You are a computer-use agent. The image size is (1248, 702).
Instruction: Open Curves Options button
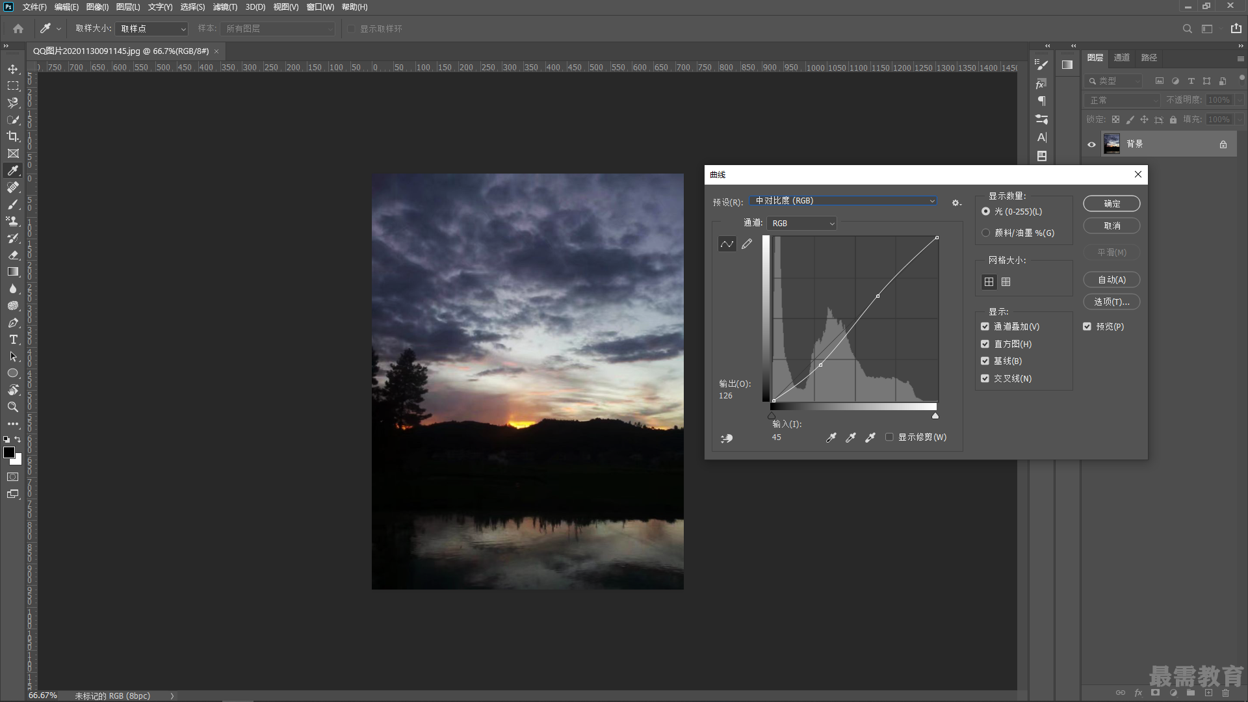coord(1111,302)
